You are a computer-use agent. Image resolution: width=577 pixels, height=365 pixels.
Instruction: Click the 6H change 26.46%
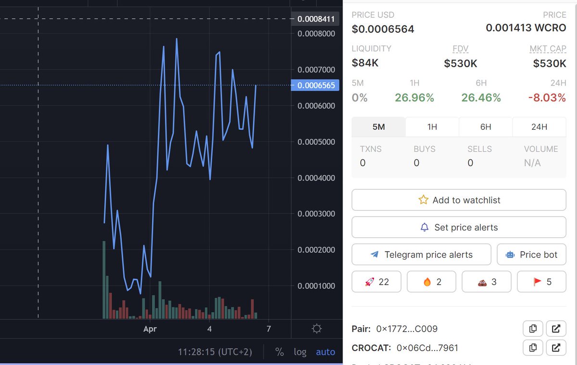click(x=481, y=98)
